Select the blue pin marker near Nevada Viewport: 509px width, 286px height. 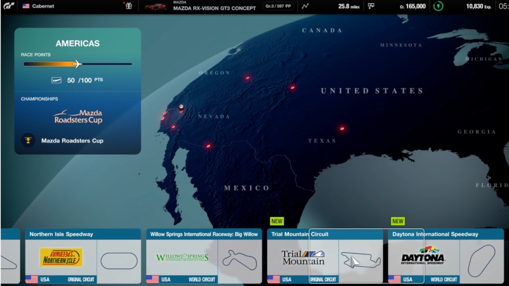pyautogui.click(x=181, y=108)
